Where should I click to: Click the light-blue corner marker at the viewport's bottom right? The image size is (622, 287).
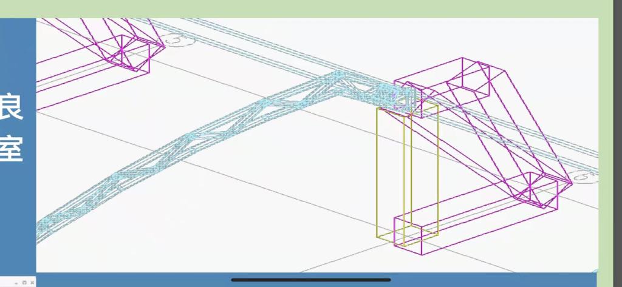[x=595, y=271]
